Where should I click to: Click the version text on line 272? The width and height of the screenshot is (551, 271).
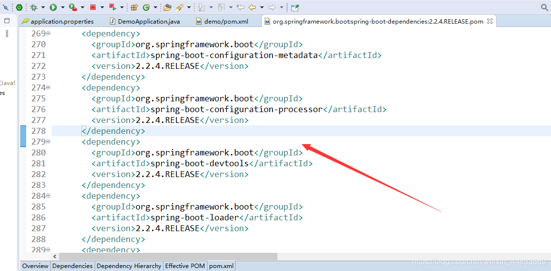(168, 66)
